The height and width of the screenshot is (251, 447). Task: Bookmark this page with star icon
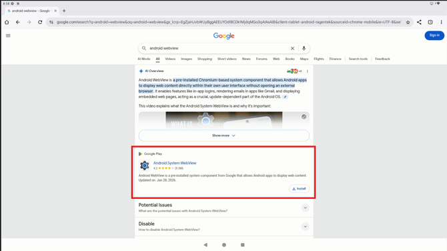(408, 22)
